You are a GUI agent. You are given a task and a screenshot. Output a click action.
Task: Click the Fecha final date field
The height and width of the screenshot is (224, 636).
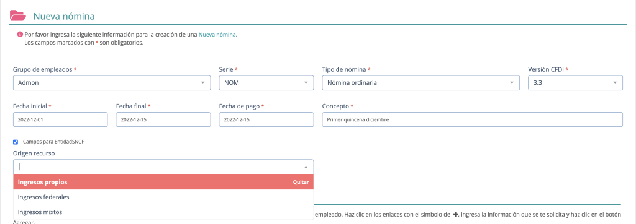point(163,119)
